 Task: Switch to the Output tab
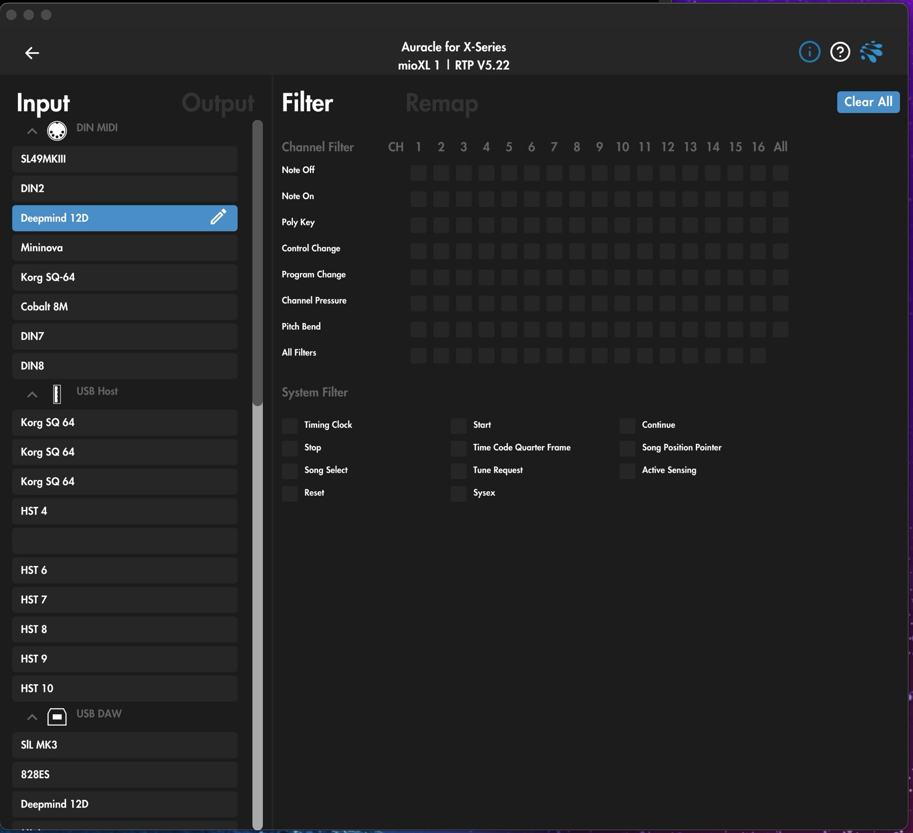click(x=218, y=103)
